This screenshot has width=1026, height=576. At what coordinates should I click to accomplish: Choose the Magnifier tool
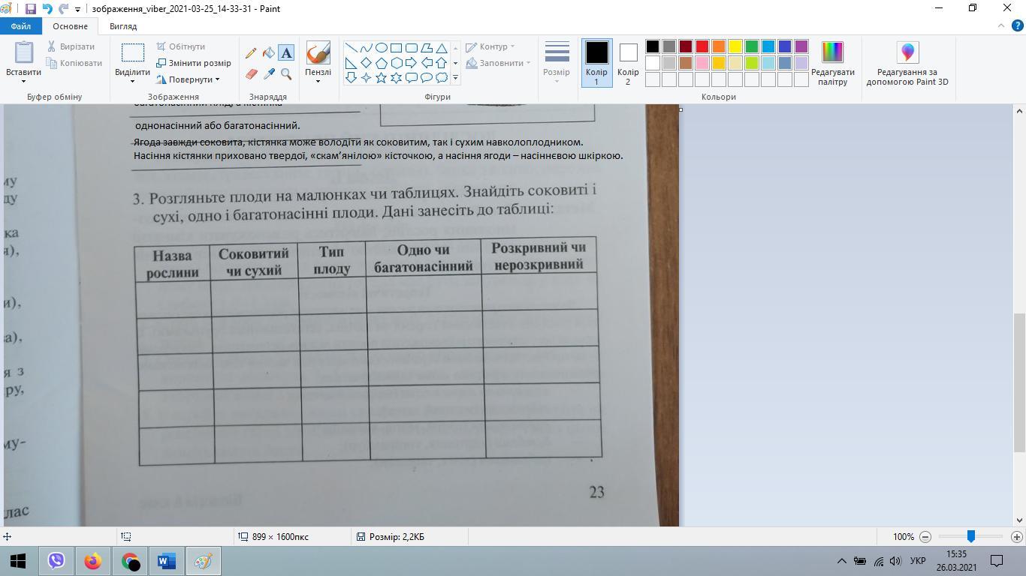[x=286, y=73]
